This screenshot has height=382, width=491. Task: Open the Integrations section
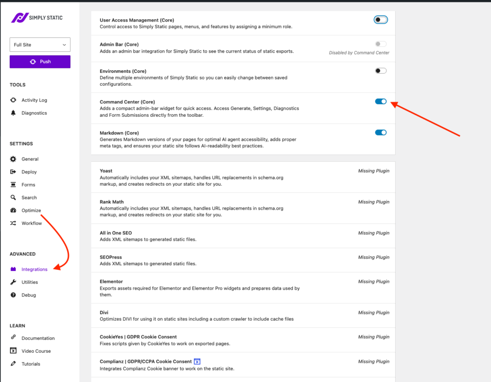pos(34,269)
